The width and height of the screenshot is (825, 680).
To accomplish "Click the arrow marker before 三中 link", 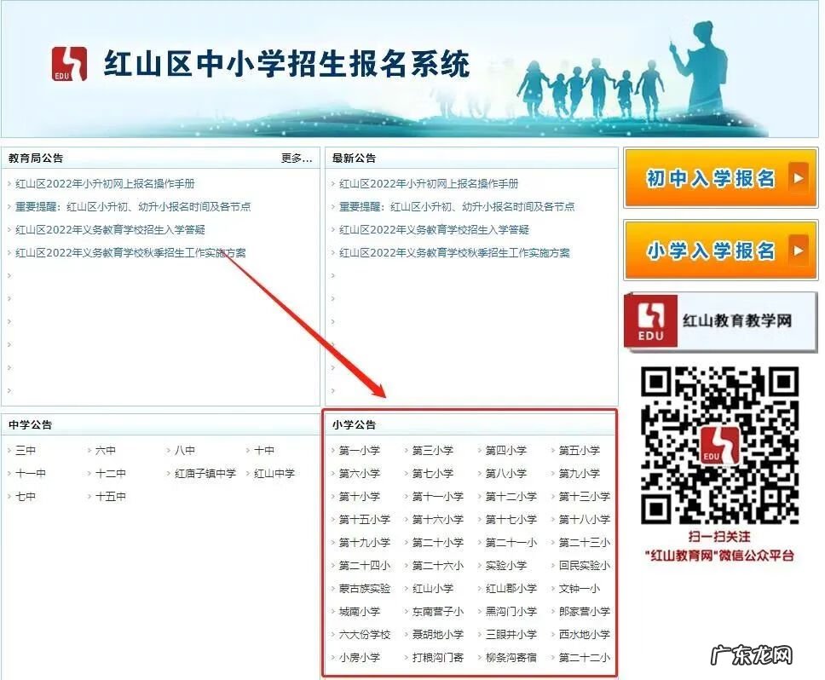I will 9,450.
